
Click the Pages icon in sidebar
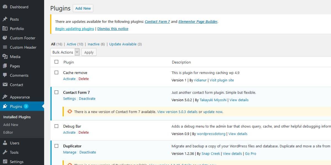click(5, 66)
